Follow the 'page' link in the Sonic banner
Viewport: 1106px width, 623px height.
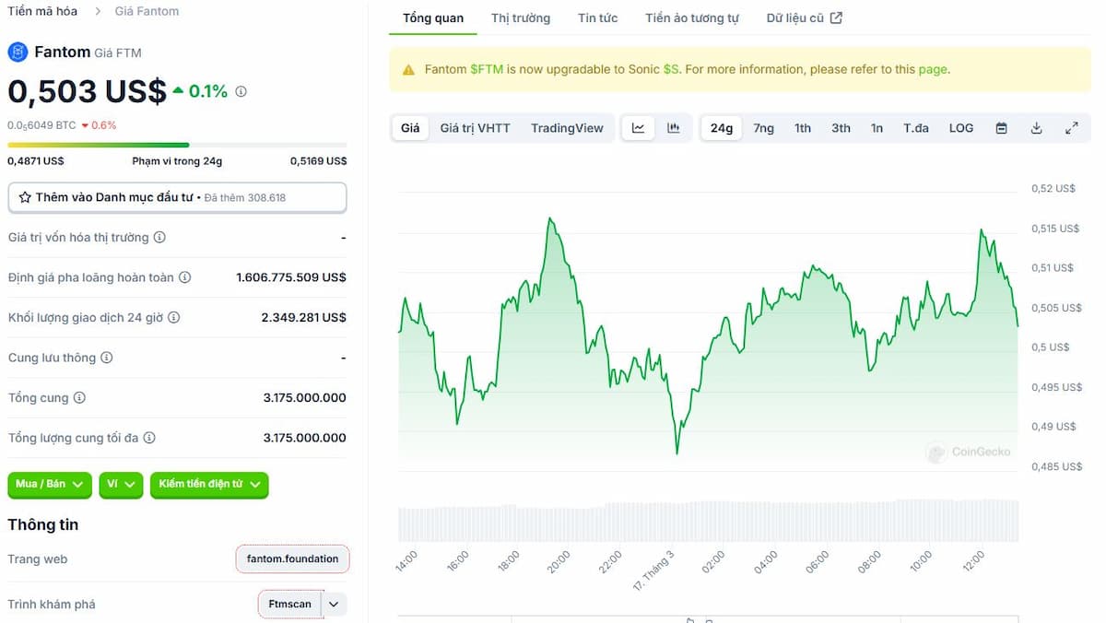pos(933,69)
